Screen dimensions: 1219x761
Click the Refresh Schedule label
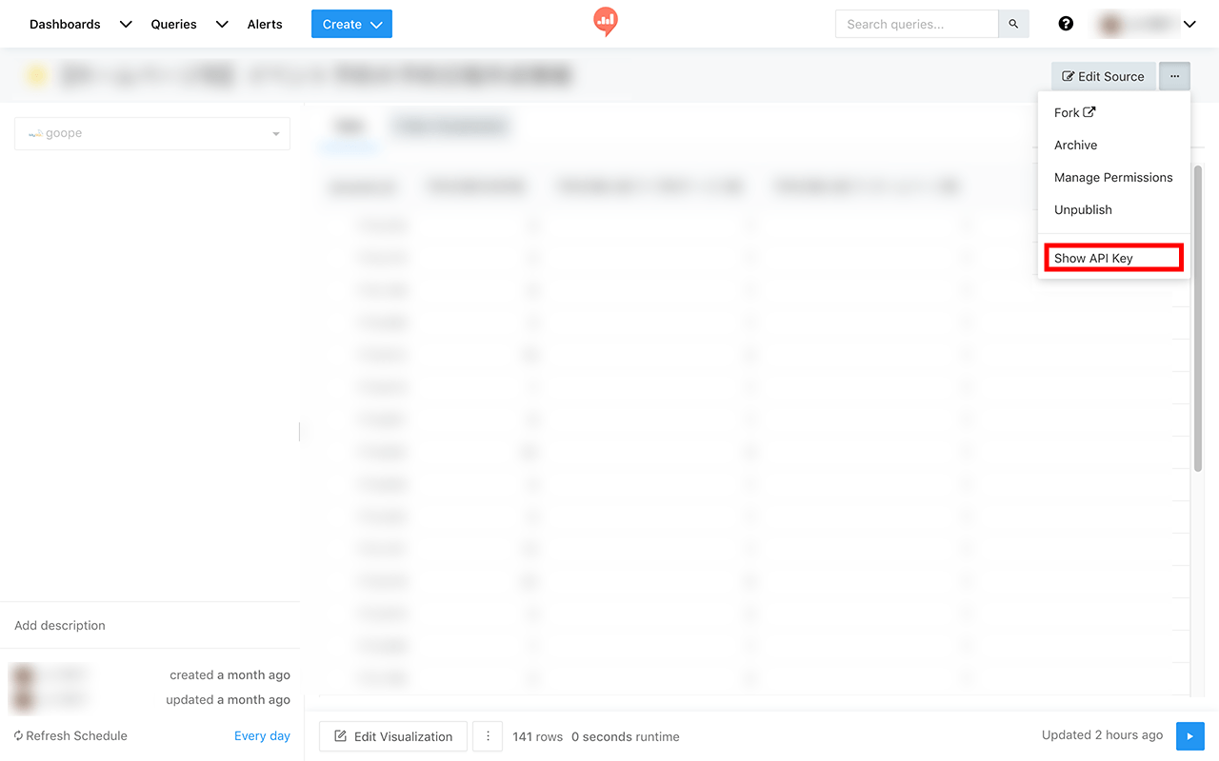tap(70, 735)
